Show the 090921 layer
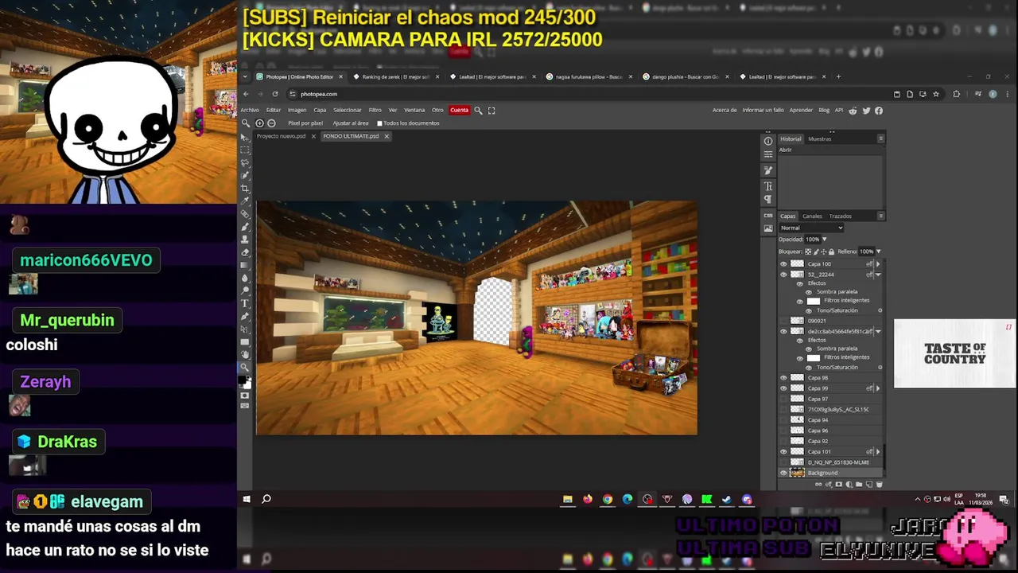Viewport: 1018px width, 573px height. (783, 321)
